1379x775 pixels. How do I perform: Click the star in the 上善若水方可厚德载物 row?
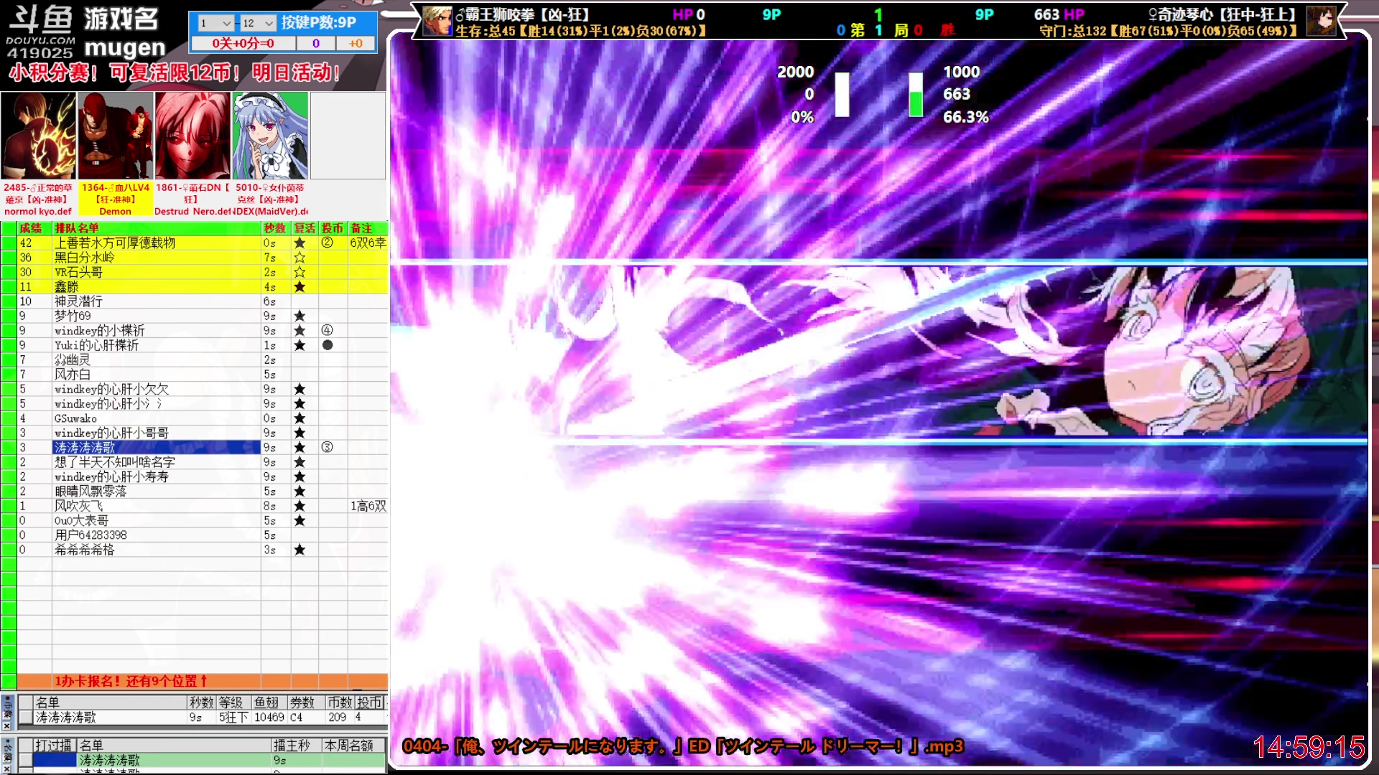click(300, 243)
